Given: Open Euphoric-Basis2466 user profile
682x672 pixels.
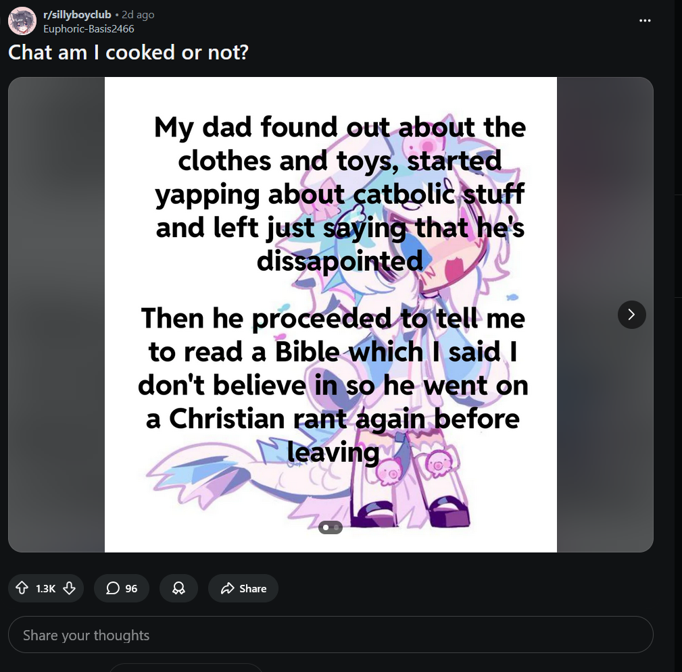Looking at the screenshot, I should click(x=89, y=28).
